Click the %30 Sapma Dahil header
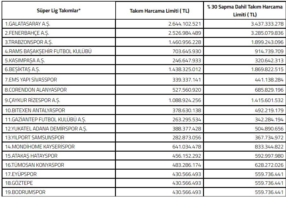 [245, 10]
